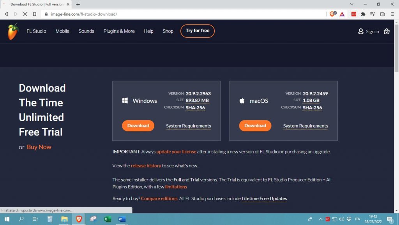Click the Try for free button
399x225 pixels.
tap(197, 31)
